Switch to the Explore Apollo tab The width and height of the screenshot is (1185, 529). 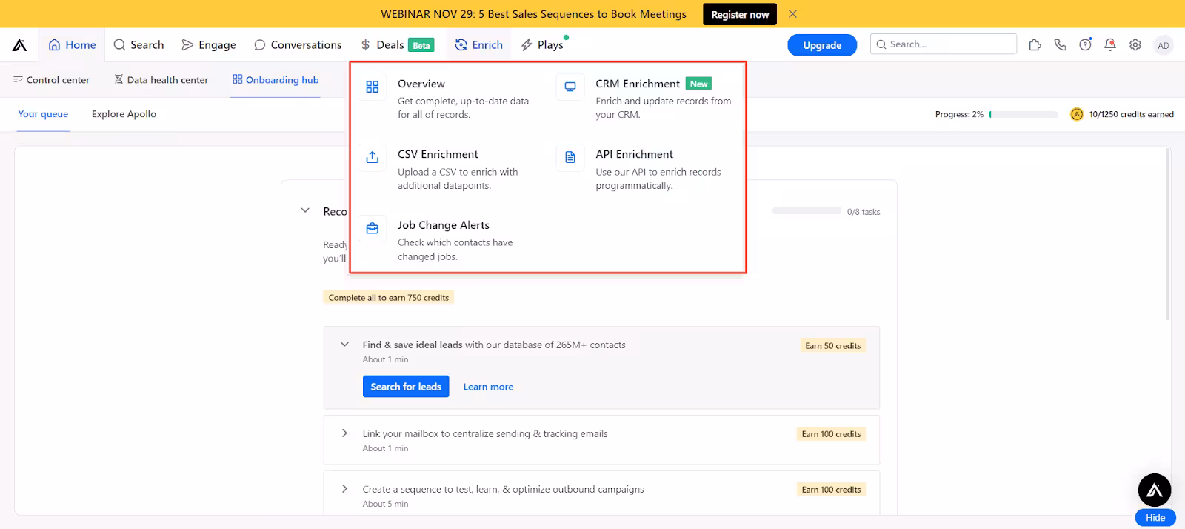[124, 114]
